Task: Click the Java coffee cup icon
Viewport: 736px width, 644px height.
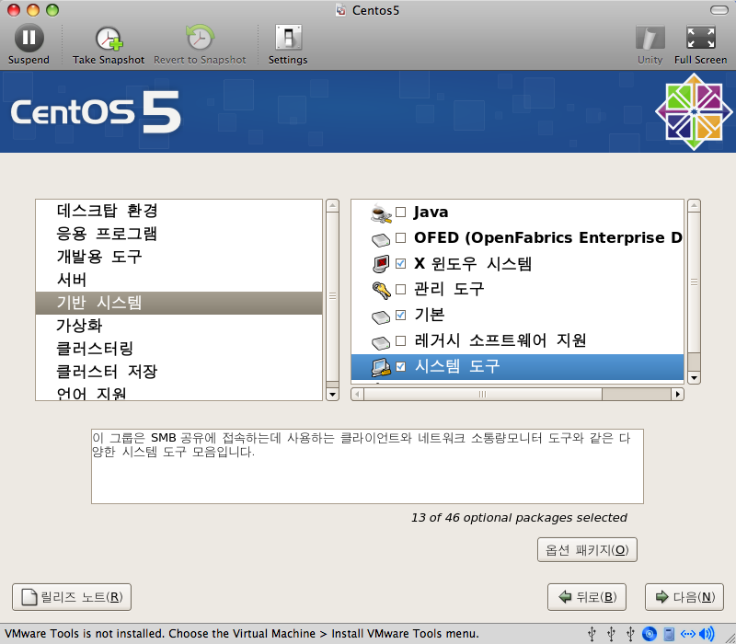Action: 381,213
